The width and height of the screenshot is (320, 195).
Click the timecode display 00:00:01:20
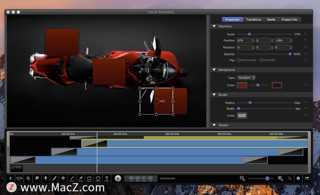pos(141,178)
